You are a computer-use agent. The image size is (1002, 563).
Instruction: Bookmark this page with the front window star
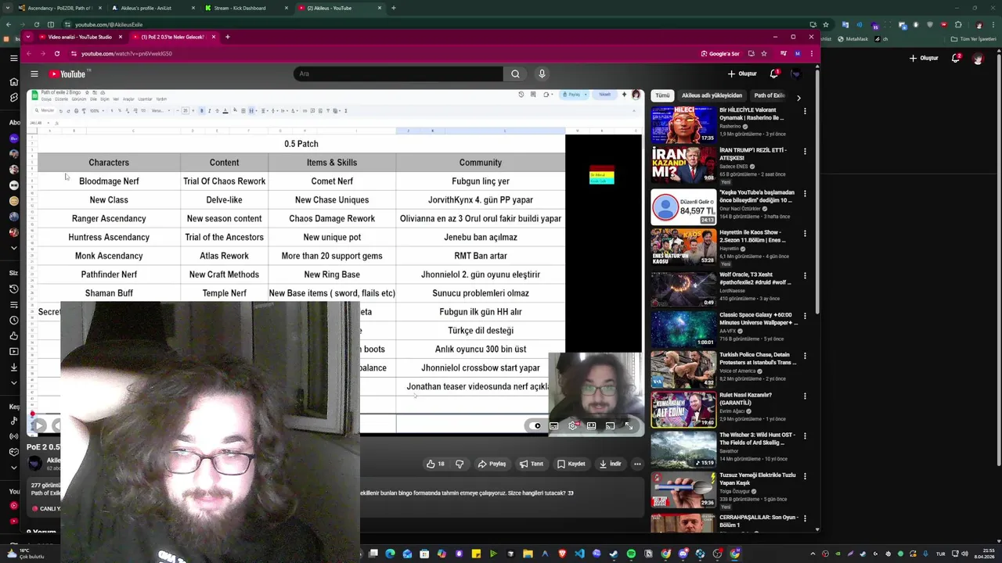764,54
